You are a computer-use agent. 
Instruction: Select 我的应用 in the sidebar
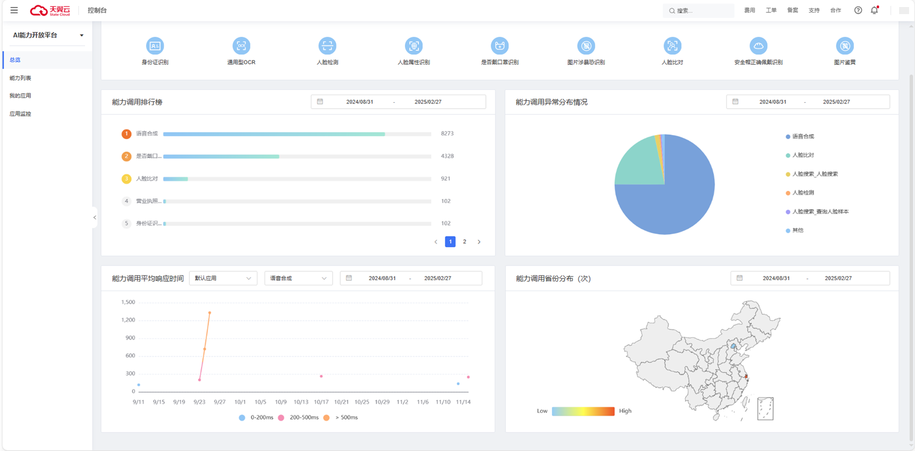[47, 96]
